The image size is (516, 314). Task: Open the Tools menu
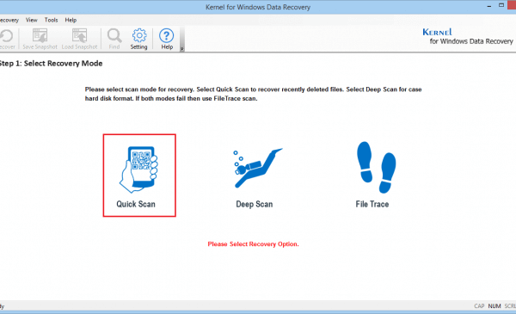click(51, 20)
